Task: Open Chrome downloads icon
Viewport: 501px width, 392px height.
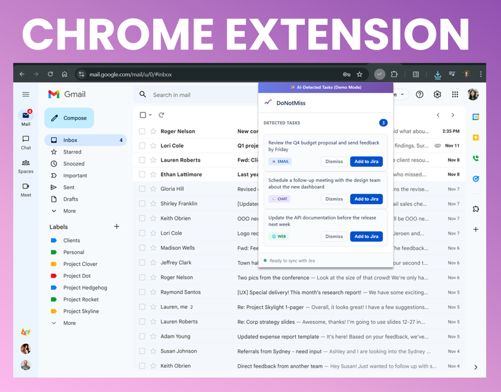Action: pyautogui.click(x=437, y=75)
